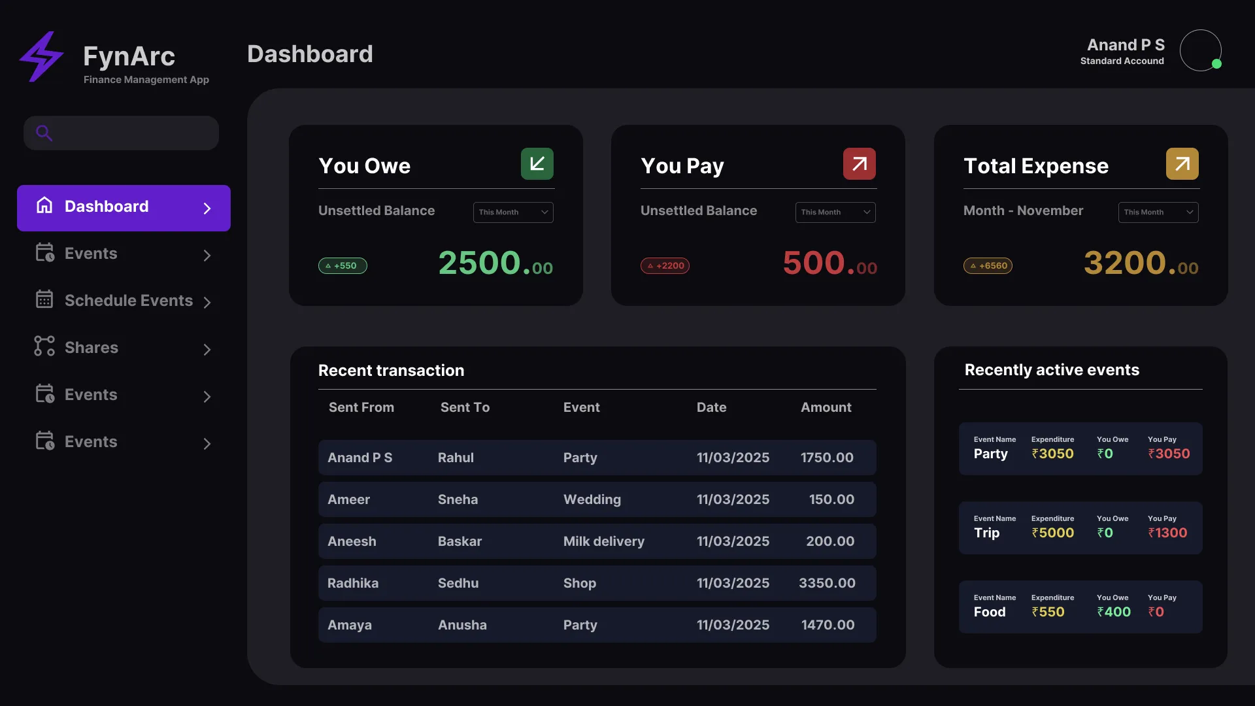
Task: Open the This Month filter for You Pay
Action: coord(835,212)
